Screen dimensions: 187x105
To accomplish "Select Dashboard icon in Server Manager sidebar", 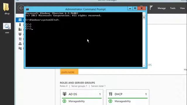I will click(20, 20).
